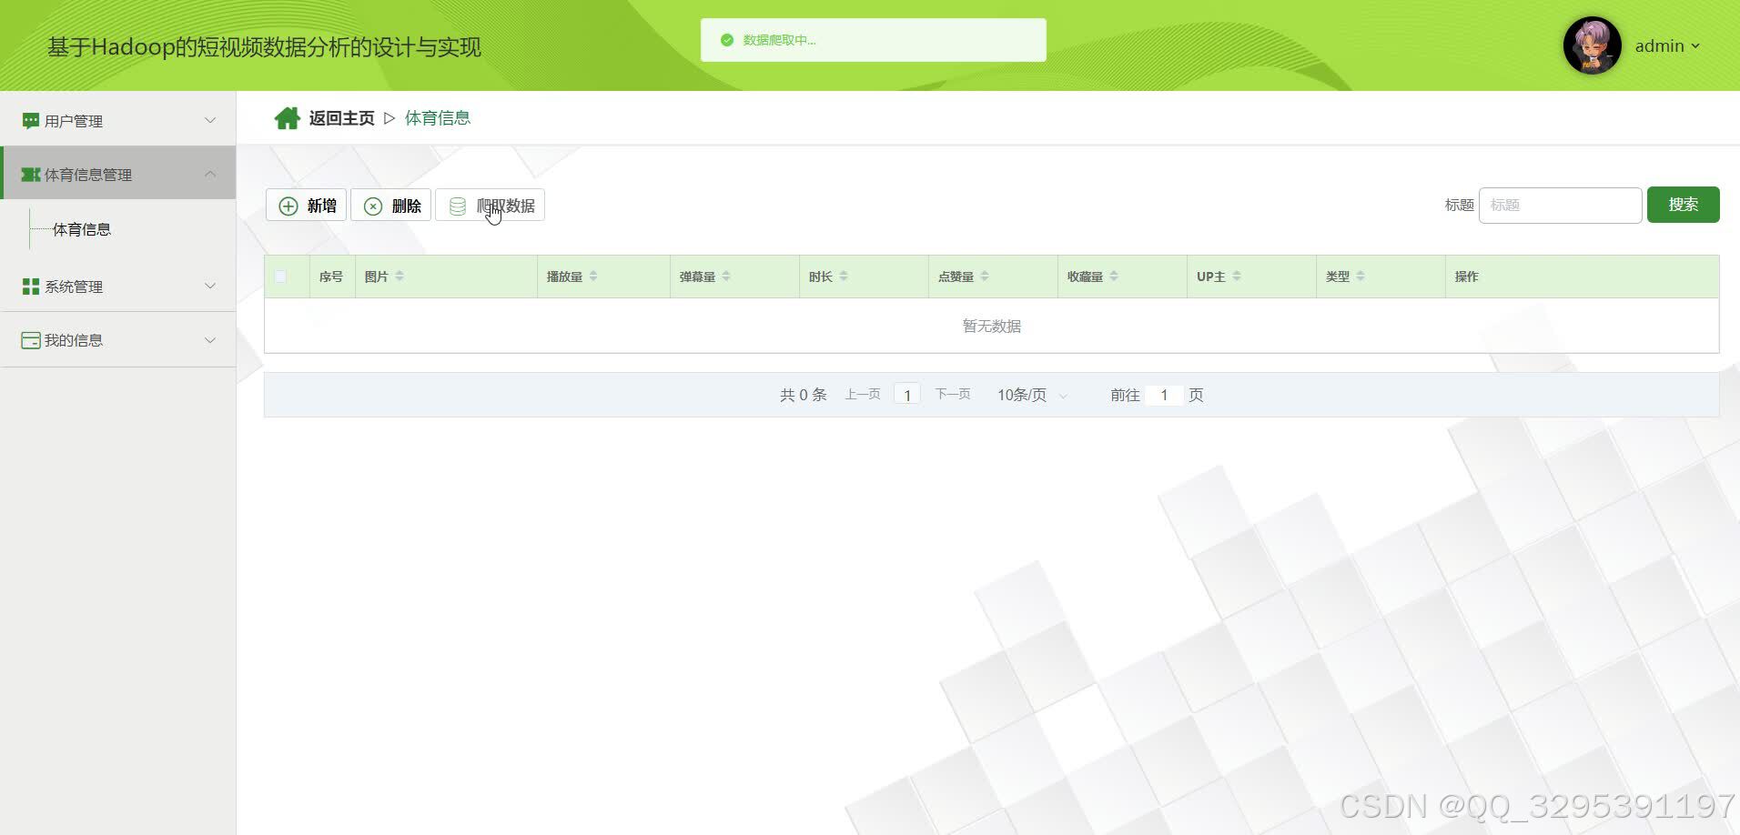Click the 我的信息 card icon
The height and width of the screenshot is (835, 1740).
pyautogui.click(x=30, y=340)
